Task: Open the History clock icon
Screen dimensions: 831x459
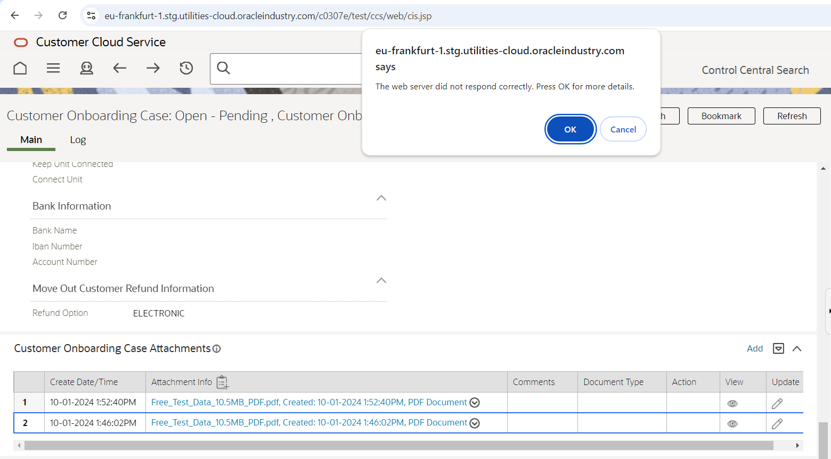Action: 186,68
